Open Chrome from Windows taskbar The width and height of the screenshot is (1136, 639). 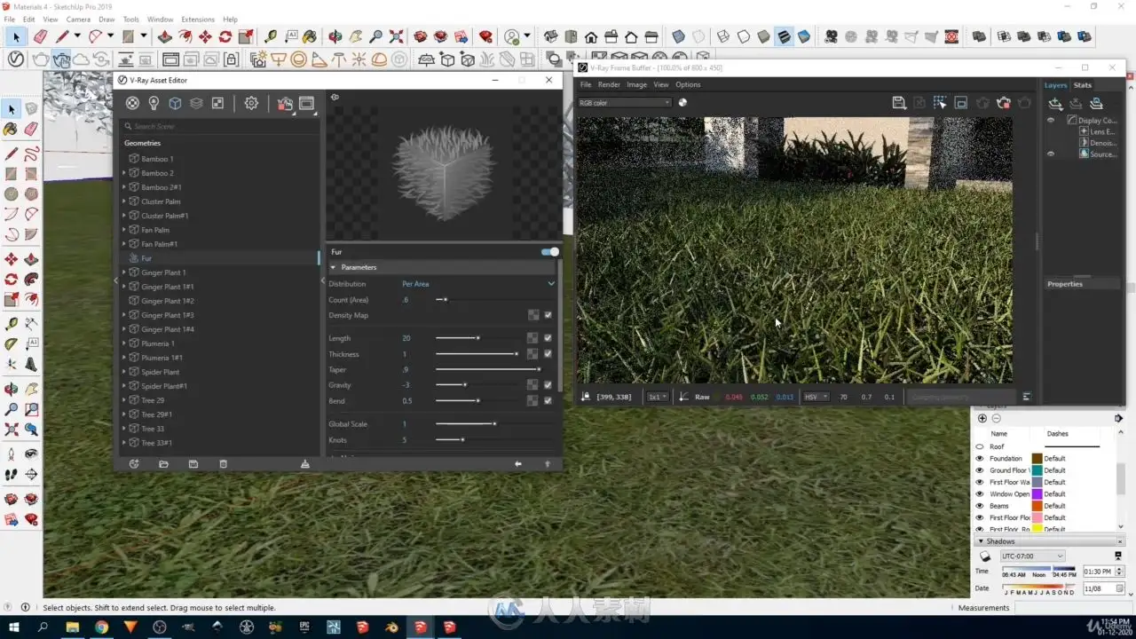tap(101, 627)
